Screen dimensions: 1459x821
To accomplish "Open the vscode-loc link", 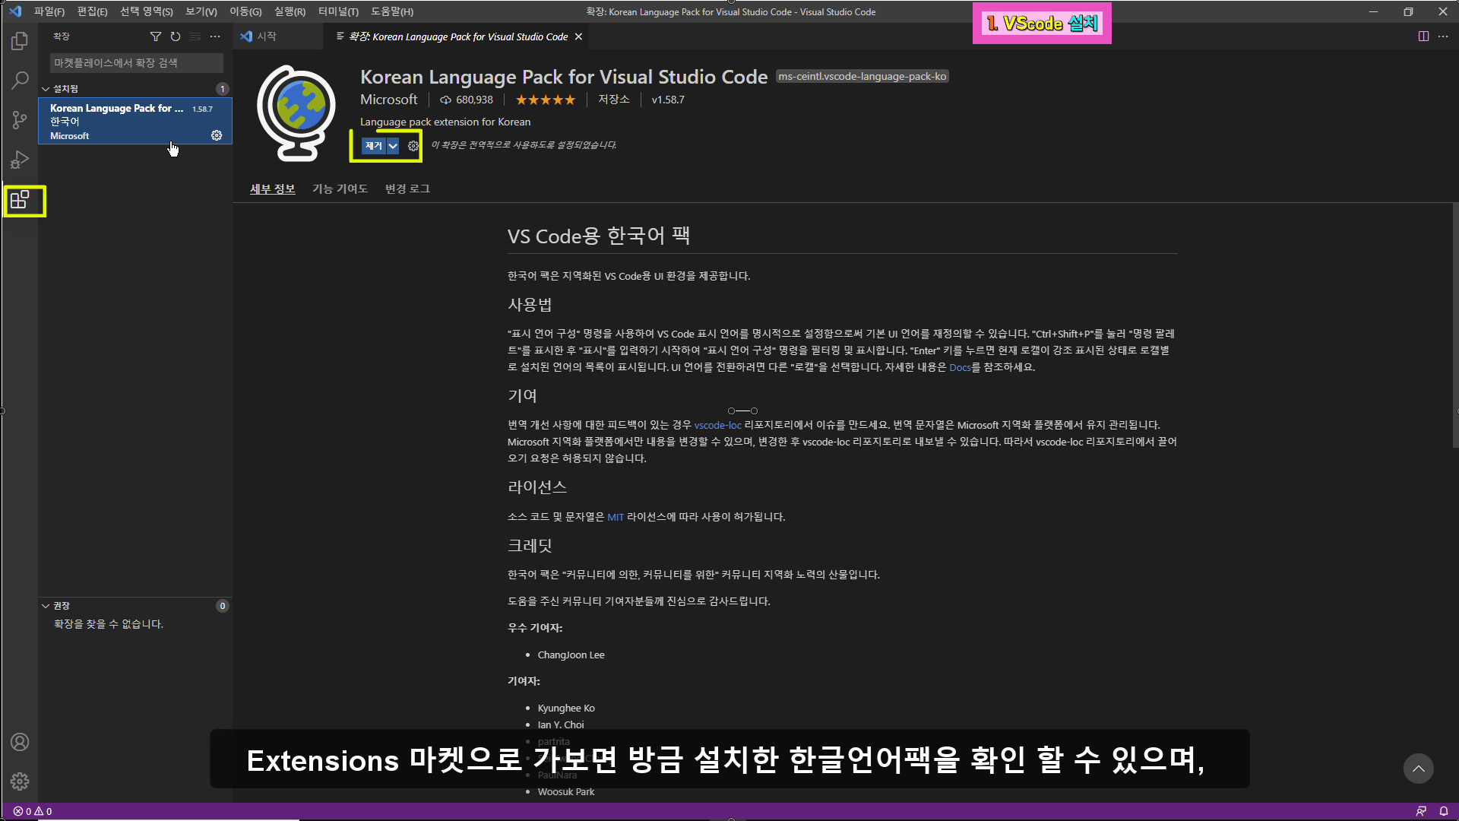I will tap(717, 425).
